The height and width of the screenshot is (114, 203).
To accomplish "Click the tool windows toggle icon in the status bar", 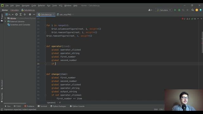I will click(2, 110).
